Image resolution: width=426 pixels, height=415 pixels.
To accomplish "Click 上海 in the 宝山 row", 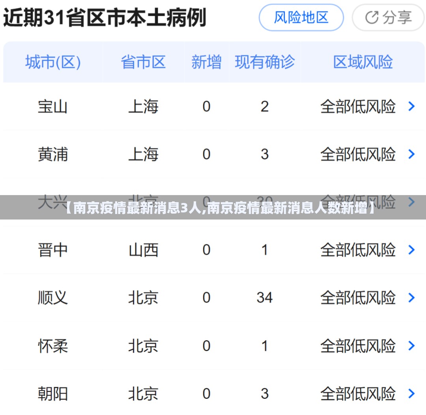I will click(143, 106).
